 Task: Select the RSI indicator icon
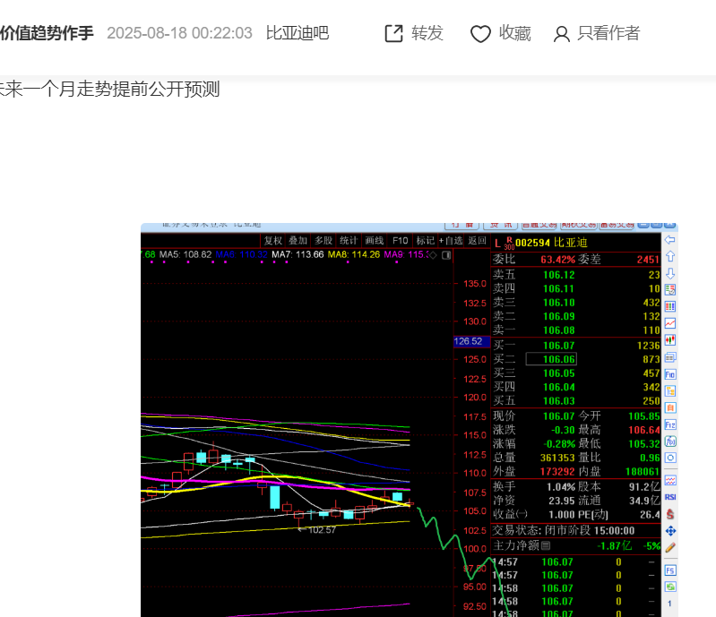[x=670, y=497]
